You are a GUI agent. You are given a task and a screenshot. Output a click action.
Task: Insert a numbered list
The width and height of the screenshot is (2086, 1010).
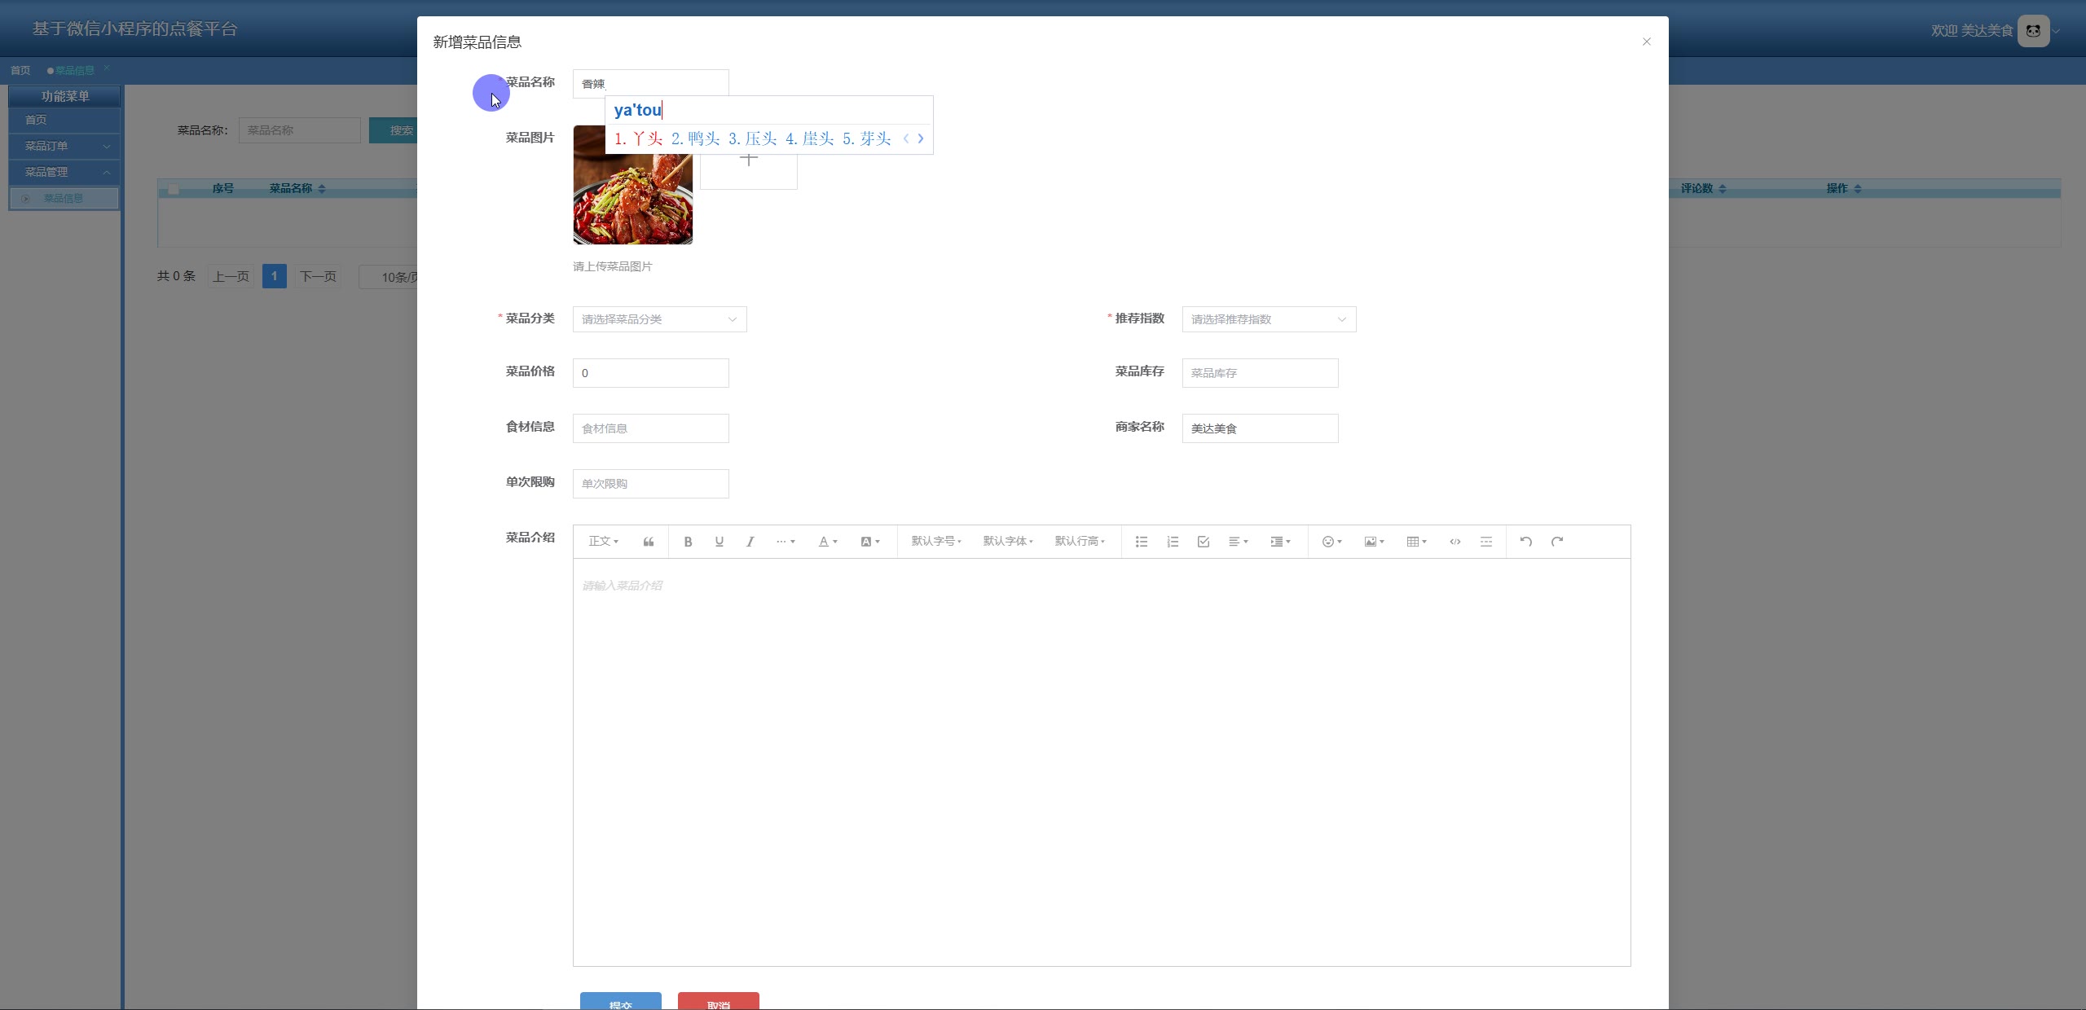[1173, 542]
